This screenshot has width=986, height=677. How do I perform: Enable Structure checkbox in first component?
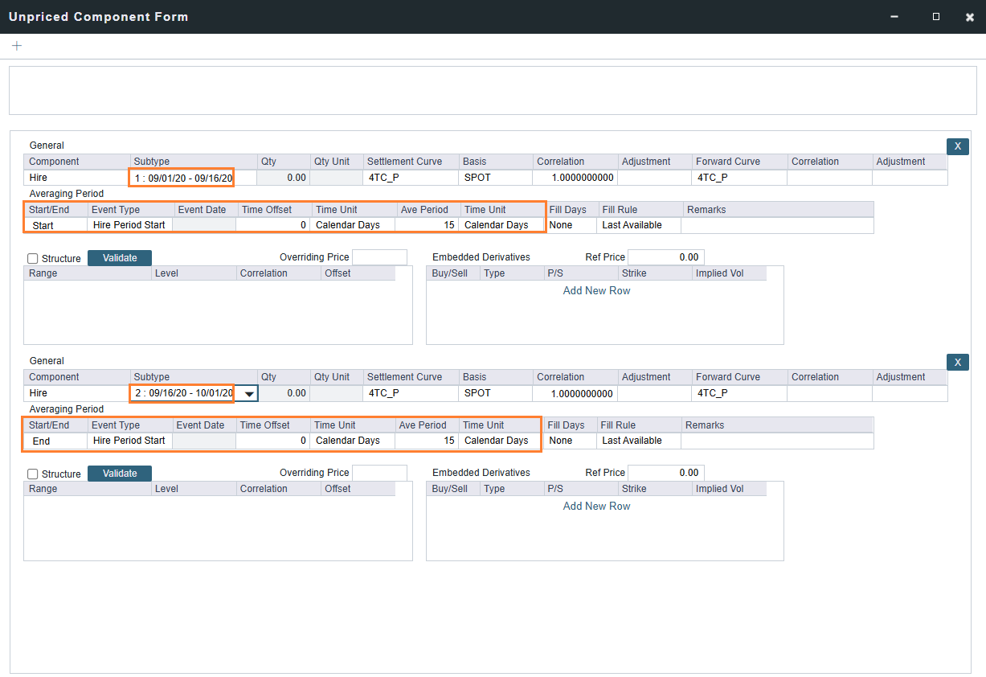[x=33, y=259]
